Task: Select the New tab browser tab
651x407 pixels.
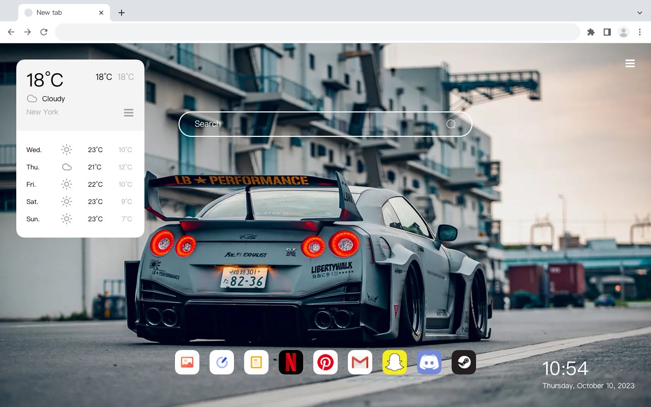Action: [x=64, y=13]
